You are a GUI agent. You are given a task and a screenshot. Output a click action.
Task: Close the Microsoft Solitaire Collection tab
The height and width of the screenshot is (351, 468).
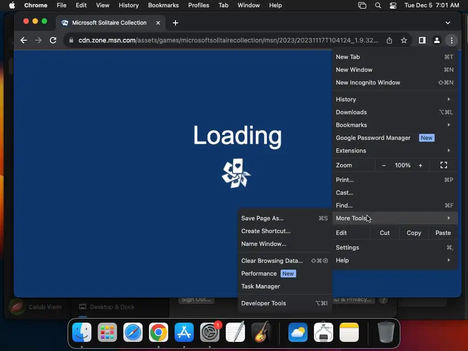(158, 23)
